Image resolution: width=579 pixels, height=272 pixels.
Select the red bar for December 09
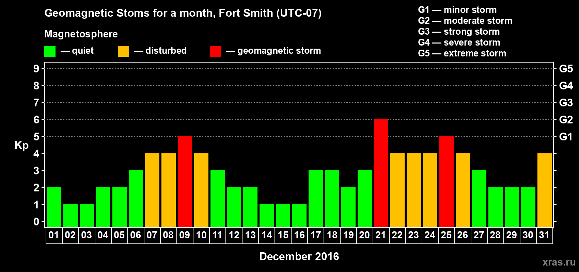pos(185,182)
